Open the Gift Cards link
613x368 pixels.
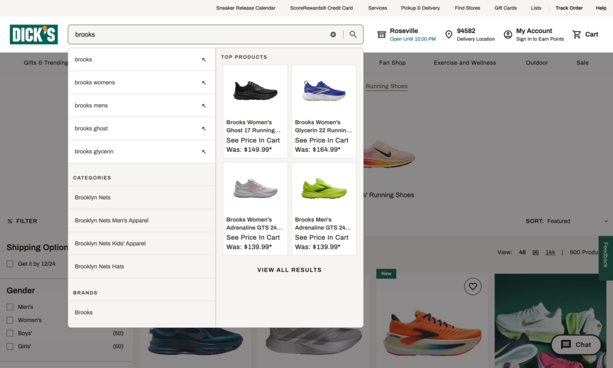coord(505,8)
